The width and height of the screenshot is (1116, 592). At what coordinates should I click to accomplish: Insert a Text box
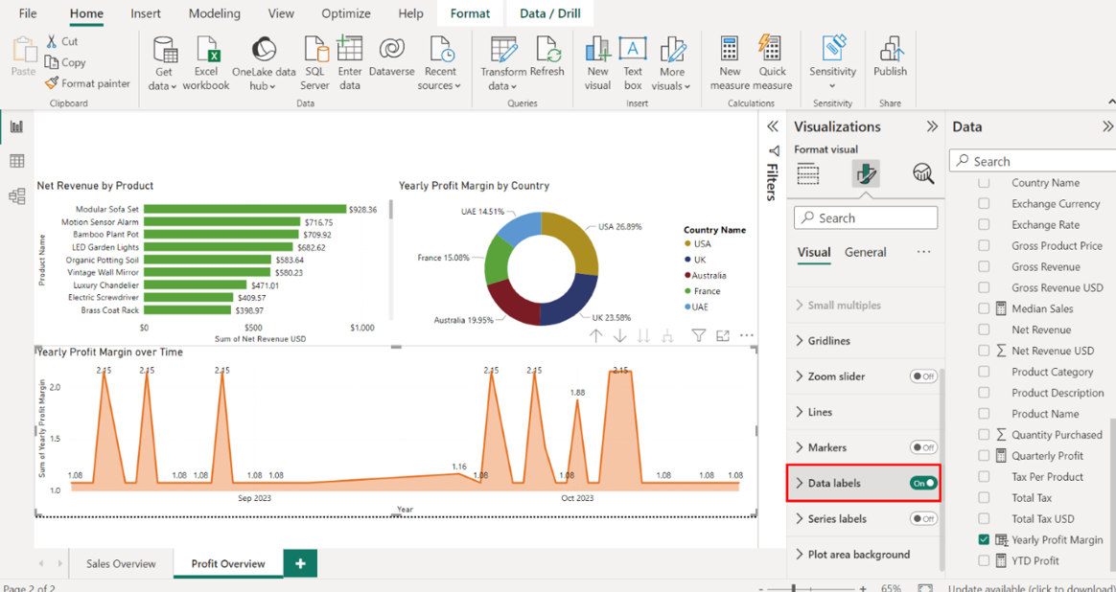(x=633, y=52)
